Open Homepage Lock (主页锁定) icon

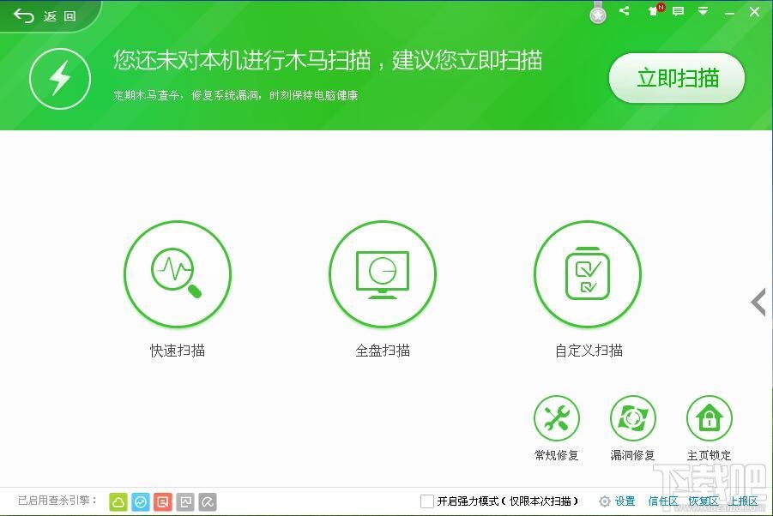point(709,418)
